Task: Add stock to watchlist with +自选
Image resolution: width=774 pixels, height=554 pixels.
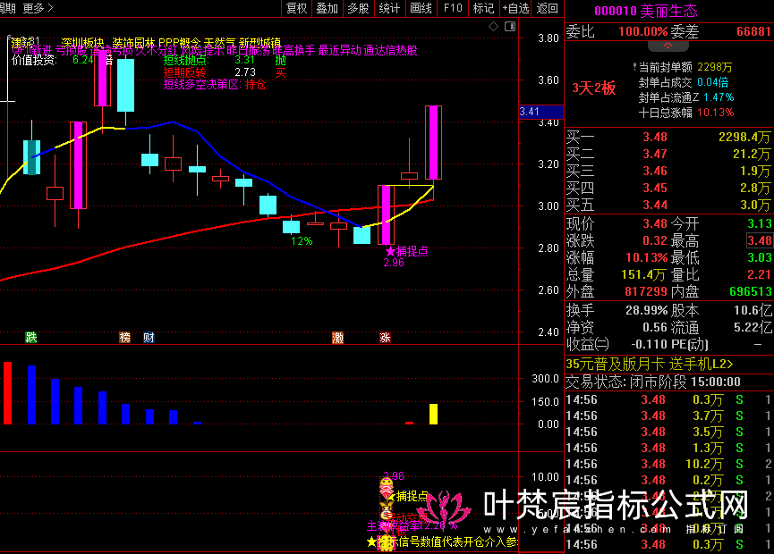Action: tap(515, 8)
